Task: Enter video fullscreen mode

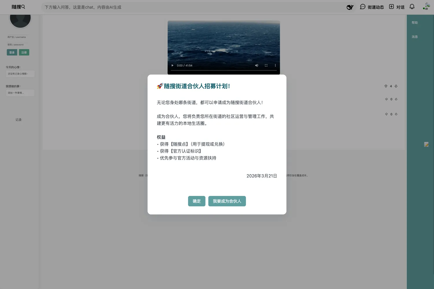Action: tap(266, 65)
